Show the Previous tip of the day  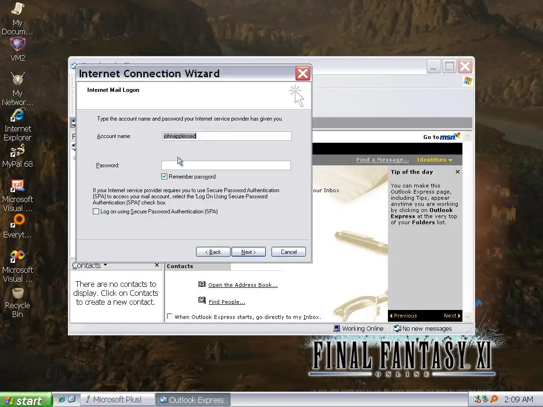tap(403, 316)
